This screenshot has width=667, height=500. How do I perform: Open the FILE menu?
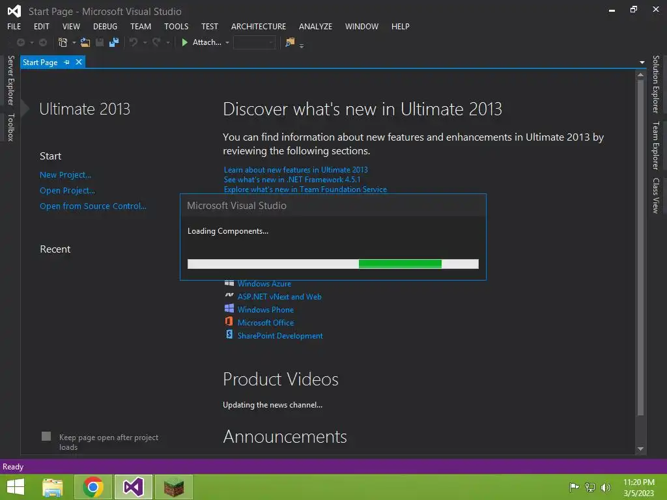(x=14, y=26)
